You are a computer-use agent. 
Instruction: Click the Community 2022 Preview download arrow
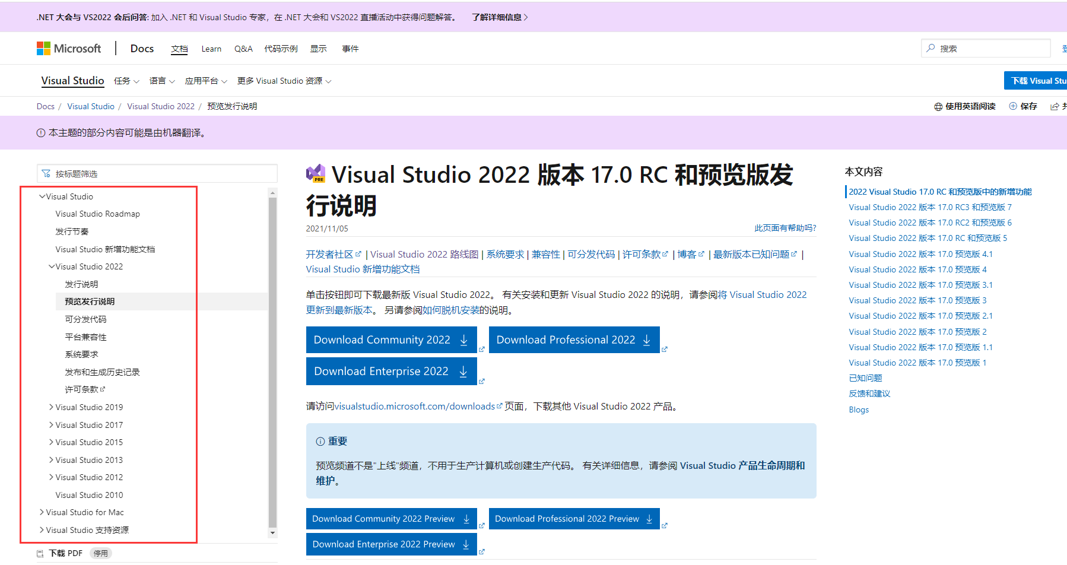pyautogui.click(x=466, y=519)
